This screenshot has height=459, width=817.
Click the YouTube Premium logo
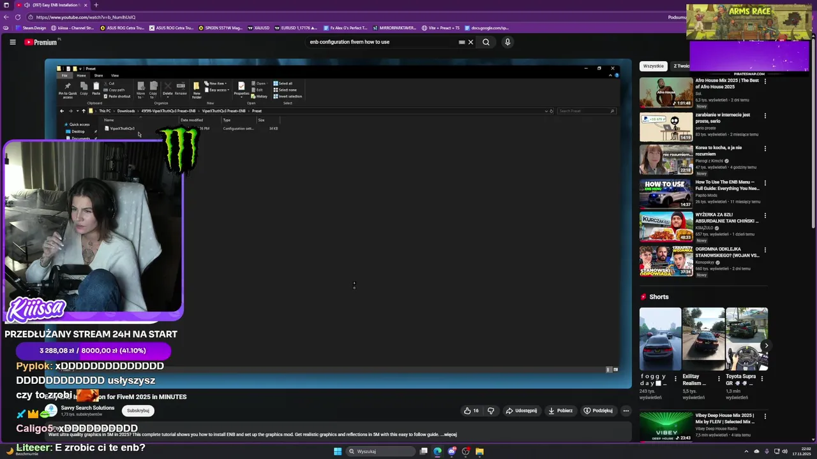[41, 42]
